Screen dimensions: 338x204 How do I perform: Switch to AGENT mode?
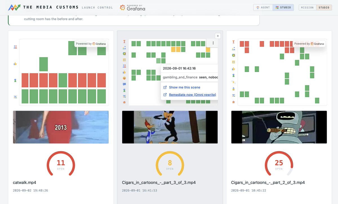263,8
